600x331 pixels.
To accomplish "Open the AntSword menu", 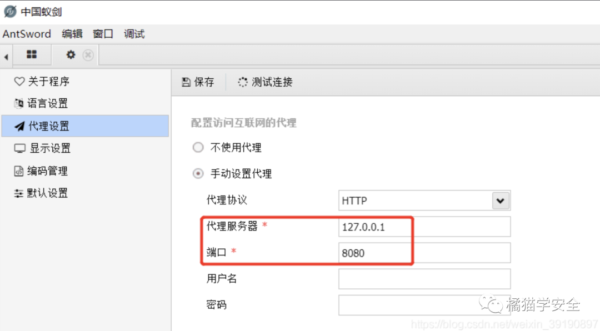I will 27,34.
